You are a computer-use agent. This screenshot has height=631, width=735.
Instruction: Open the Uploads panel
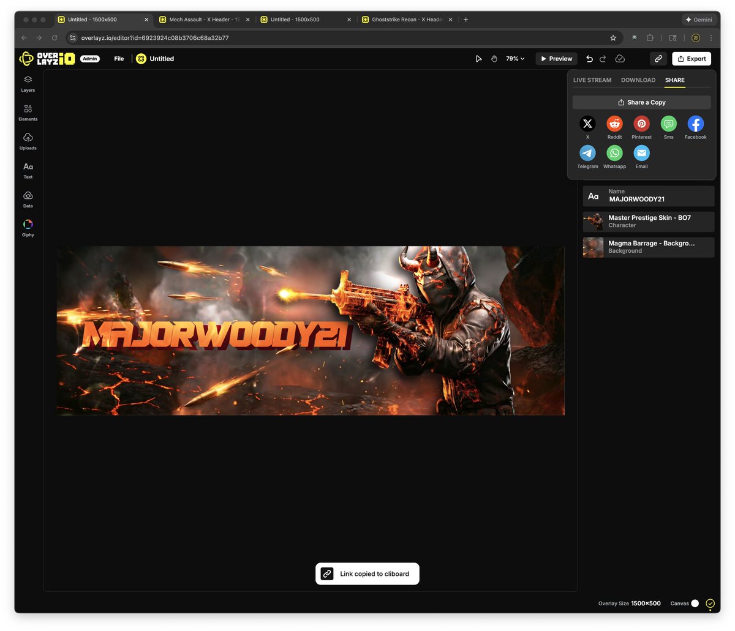pyautogui.click(x=28, y=141)
